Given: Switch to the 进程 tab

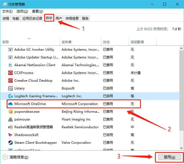Looking at the screenshot, I should pyautogui.click(x=6, y=19).
